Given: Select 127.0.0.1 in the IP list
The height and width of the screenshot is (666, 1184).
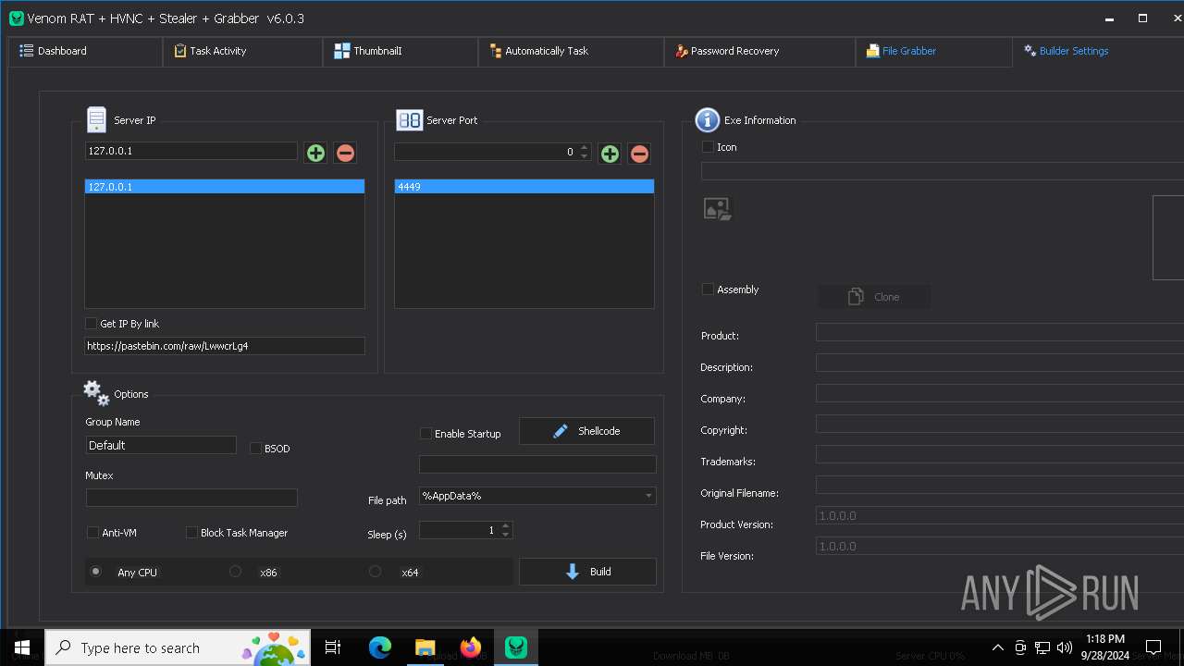Looking at the screenshot, I should click(x=225, y=187).
